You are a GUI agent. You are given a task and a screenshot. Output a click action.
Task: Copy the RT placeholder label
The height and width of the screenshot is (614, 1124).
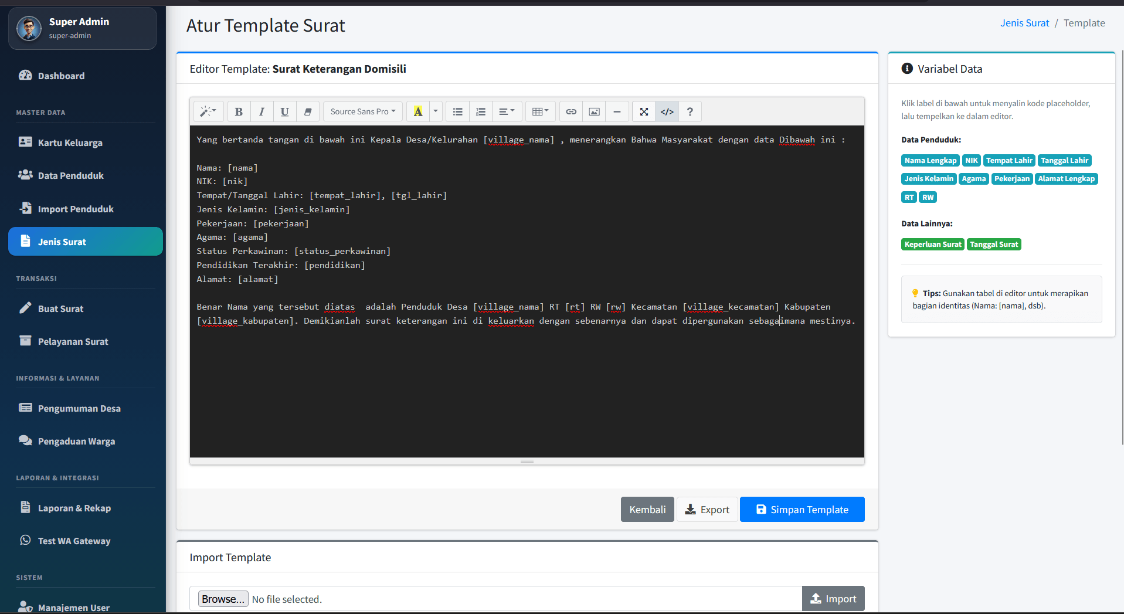(909, 197)
